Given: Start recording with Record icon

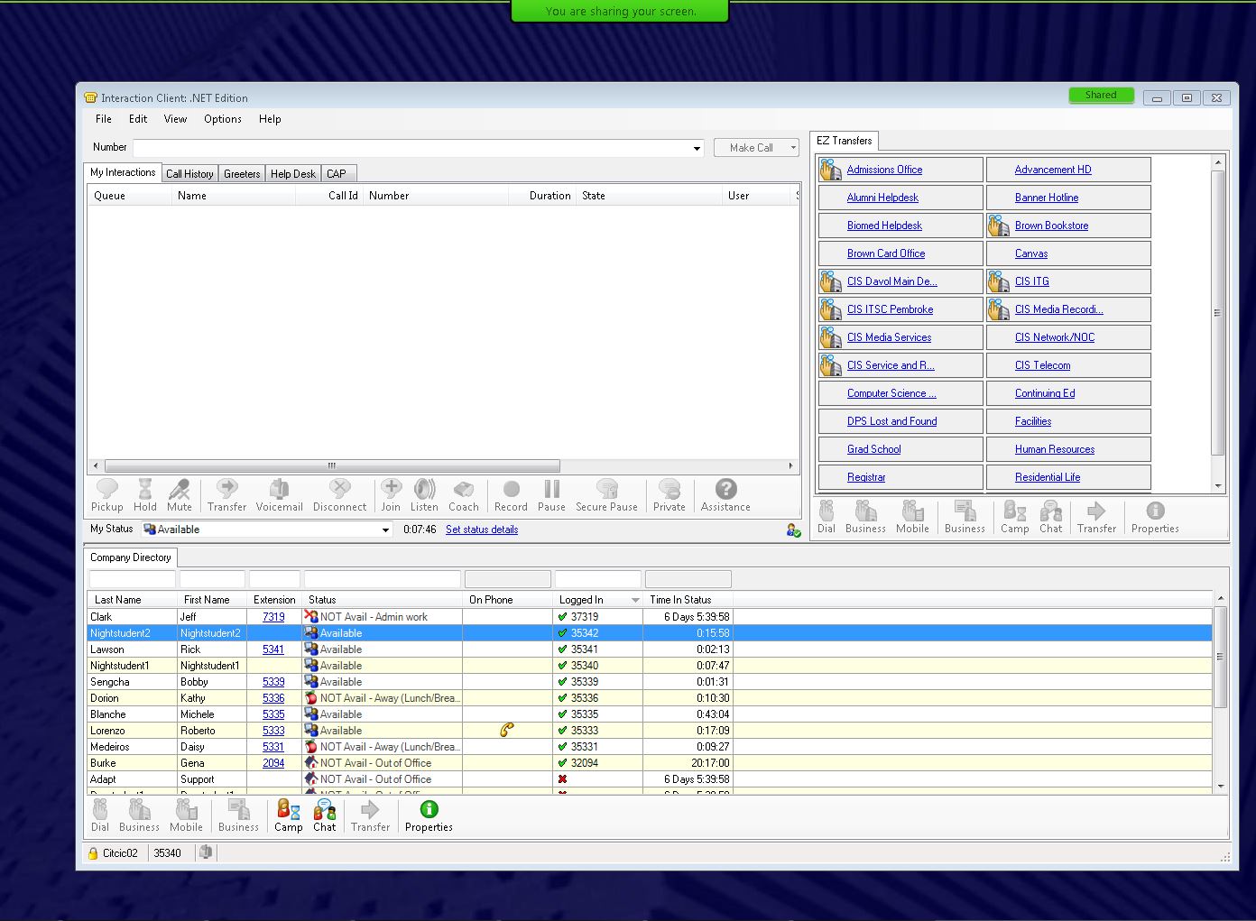Looking at the screenshot, I should pyautogui.click(x=511, y=489).
